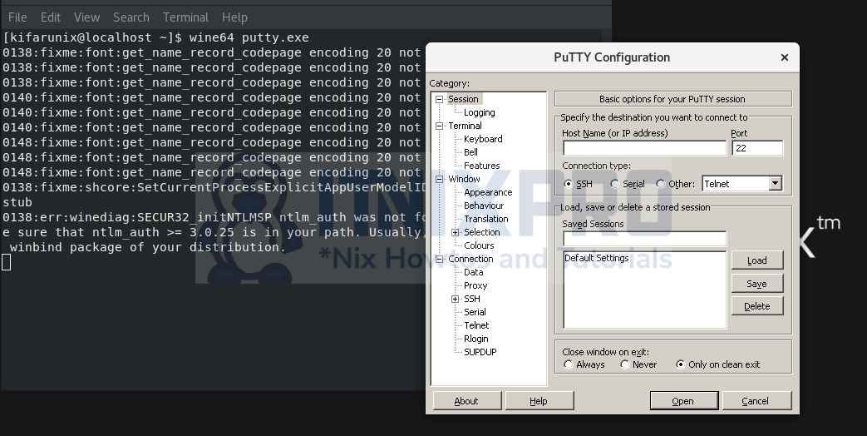Open the Other connection type dropdown
The height and width of the screenshot is (436, 867).
(x=776, y=183)
